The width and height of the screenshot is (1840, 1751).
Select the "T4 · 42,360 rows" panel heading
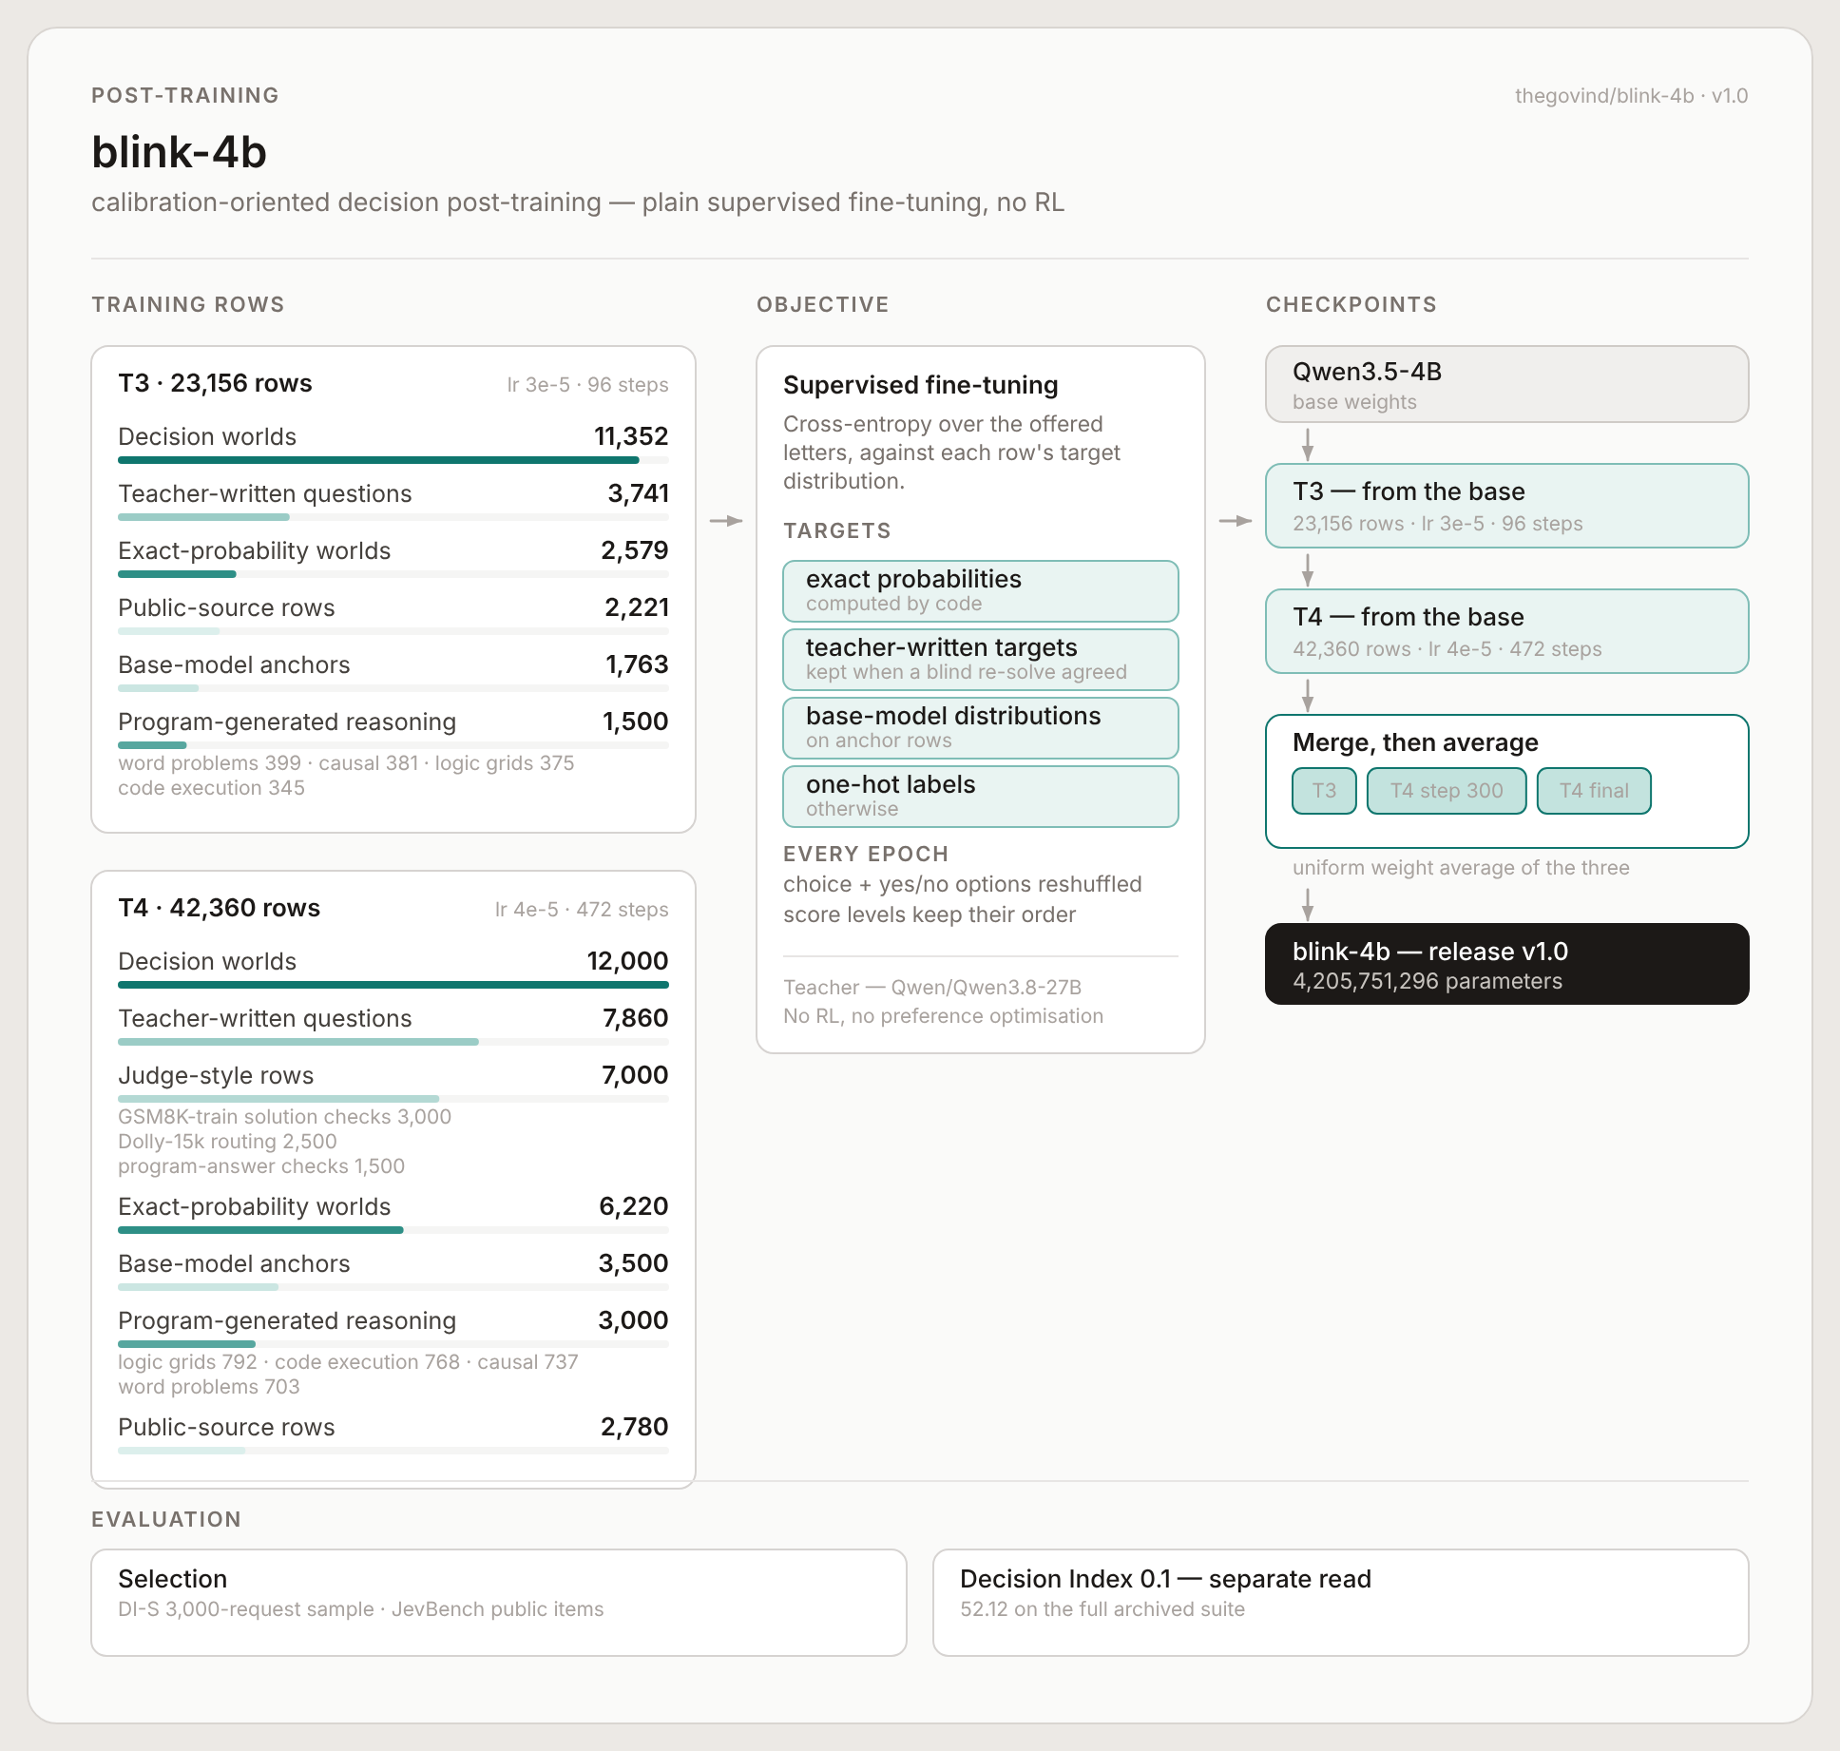tap(219, 908)
